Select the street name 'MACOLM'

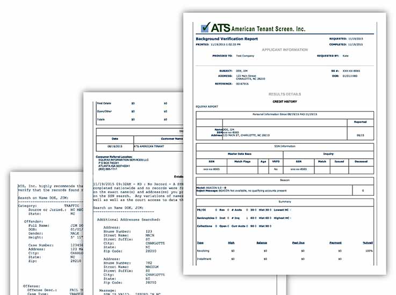pos(152,267)
